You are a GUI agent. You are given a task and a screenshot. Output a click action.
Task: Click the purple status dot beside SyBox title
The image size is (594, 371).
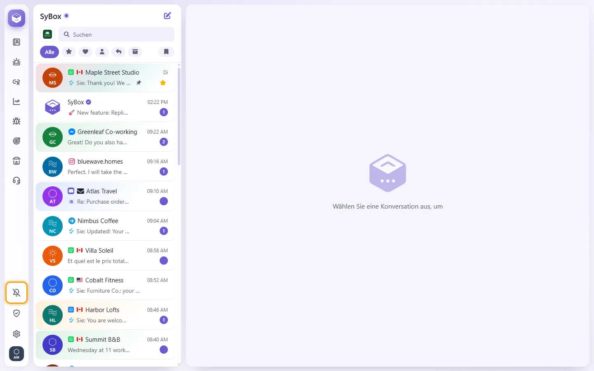click(66, 16)
